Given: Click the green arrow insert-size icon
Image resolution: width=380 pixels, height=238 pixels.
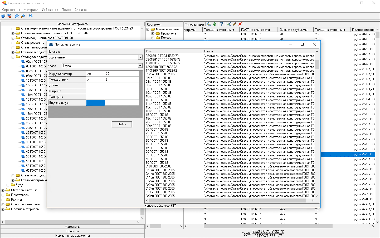Looking at the screenshot, I should [228, 24].
